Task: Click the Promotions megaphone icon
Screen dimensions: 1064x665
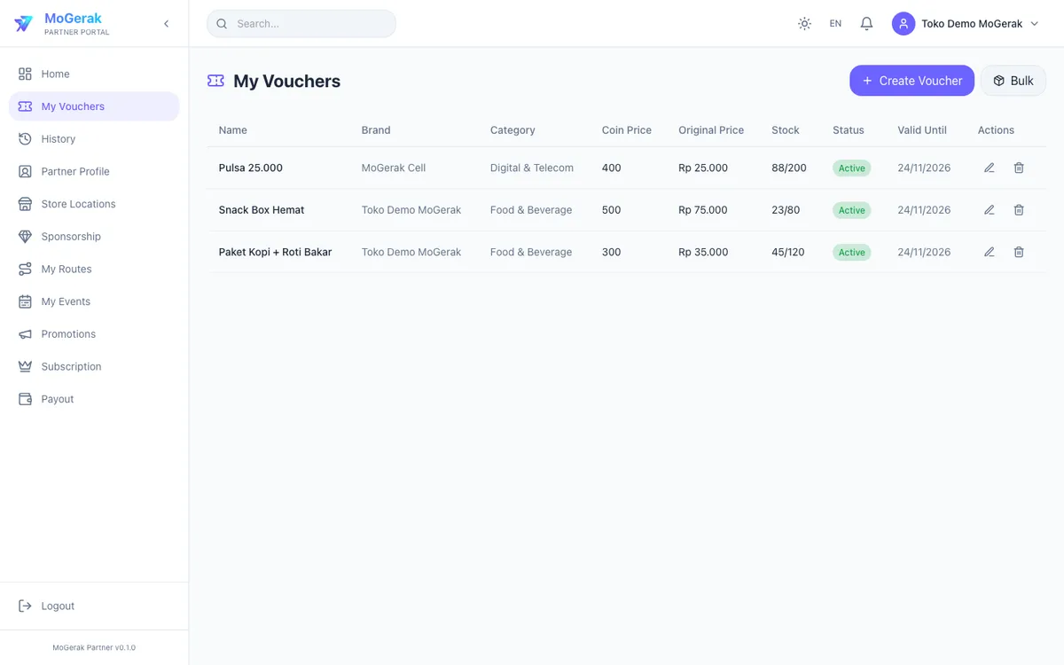Action: [x=25, y=334]
